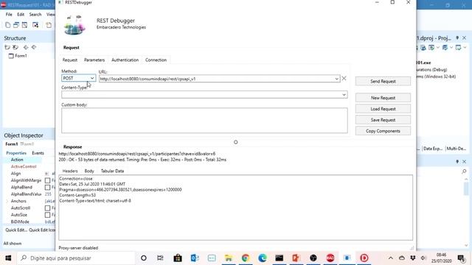Open Cortana circle on taskbar

pyautogui.click(x=144, y=258)
